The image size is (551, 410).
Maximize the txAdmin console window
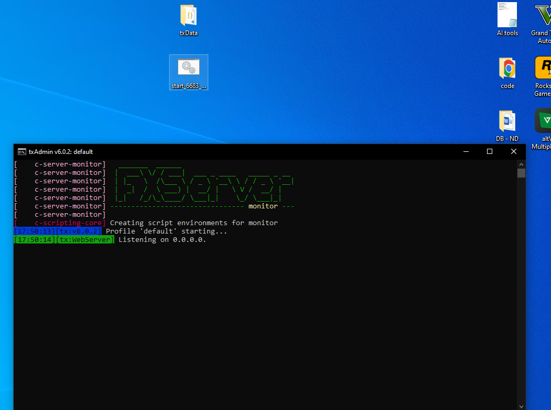point(490,151)
